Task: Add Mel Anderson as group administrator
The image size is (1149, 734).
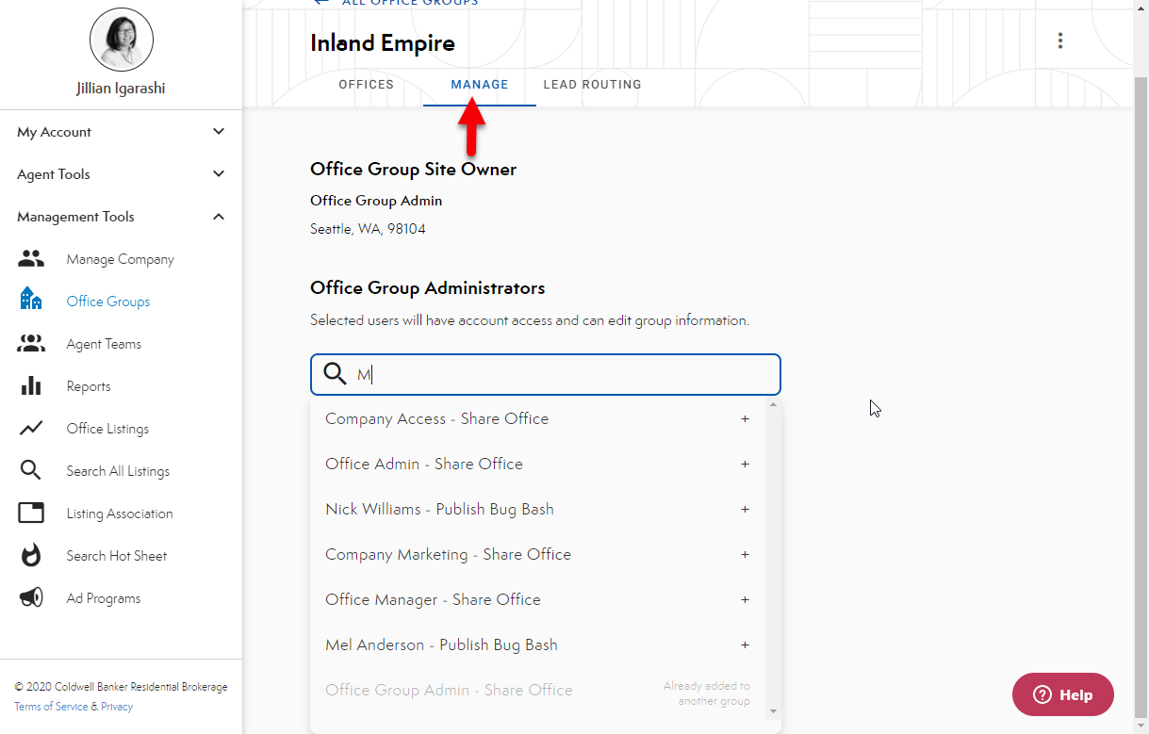Action: pos(745,645)
